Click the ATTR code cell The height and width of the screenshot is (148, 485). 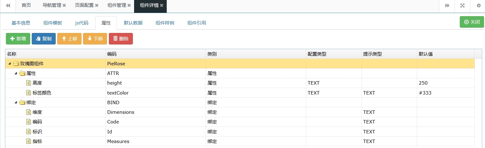coord(156,73)
